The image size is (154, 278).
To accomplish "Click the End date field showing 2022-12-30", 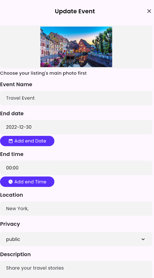I will 76,127.
